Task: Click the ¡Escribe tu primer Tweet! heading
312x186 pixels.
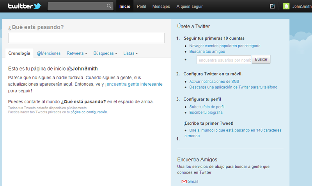Action: [208, 123]
